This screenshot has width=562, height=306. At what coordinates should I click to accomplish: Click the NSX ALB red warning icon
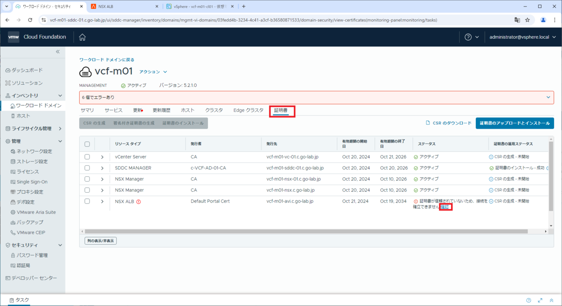pyautogui.click(x=139, y=202)
